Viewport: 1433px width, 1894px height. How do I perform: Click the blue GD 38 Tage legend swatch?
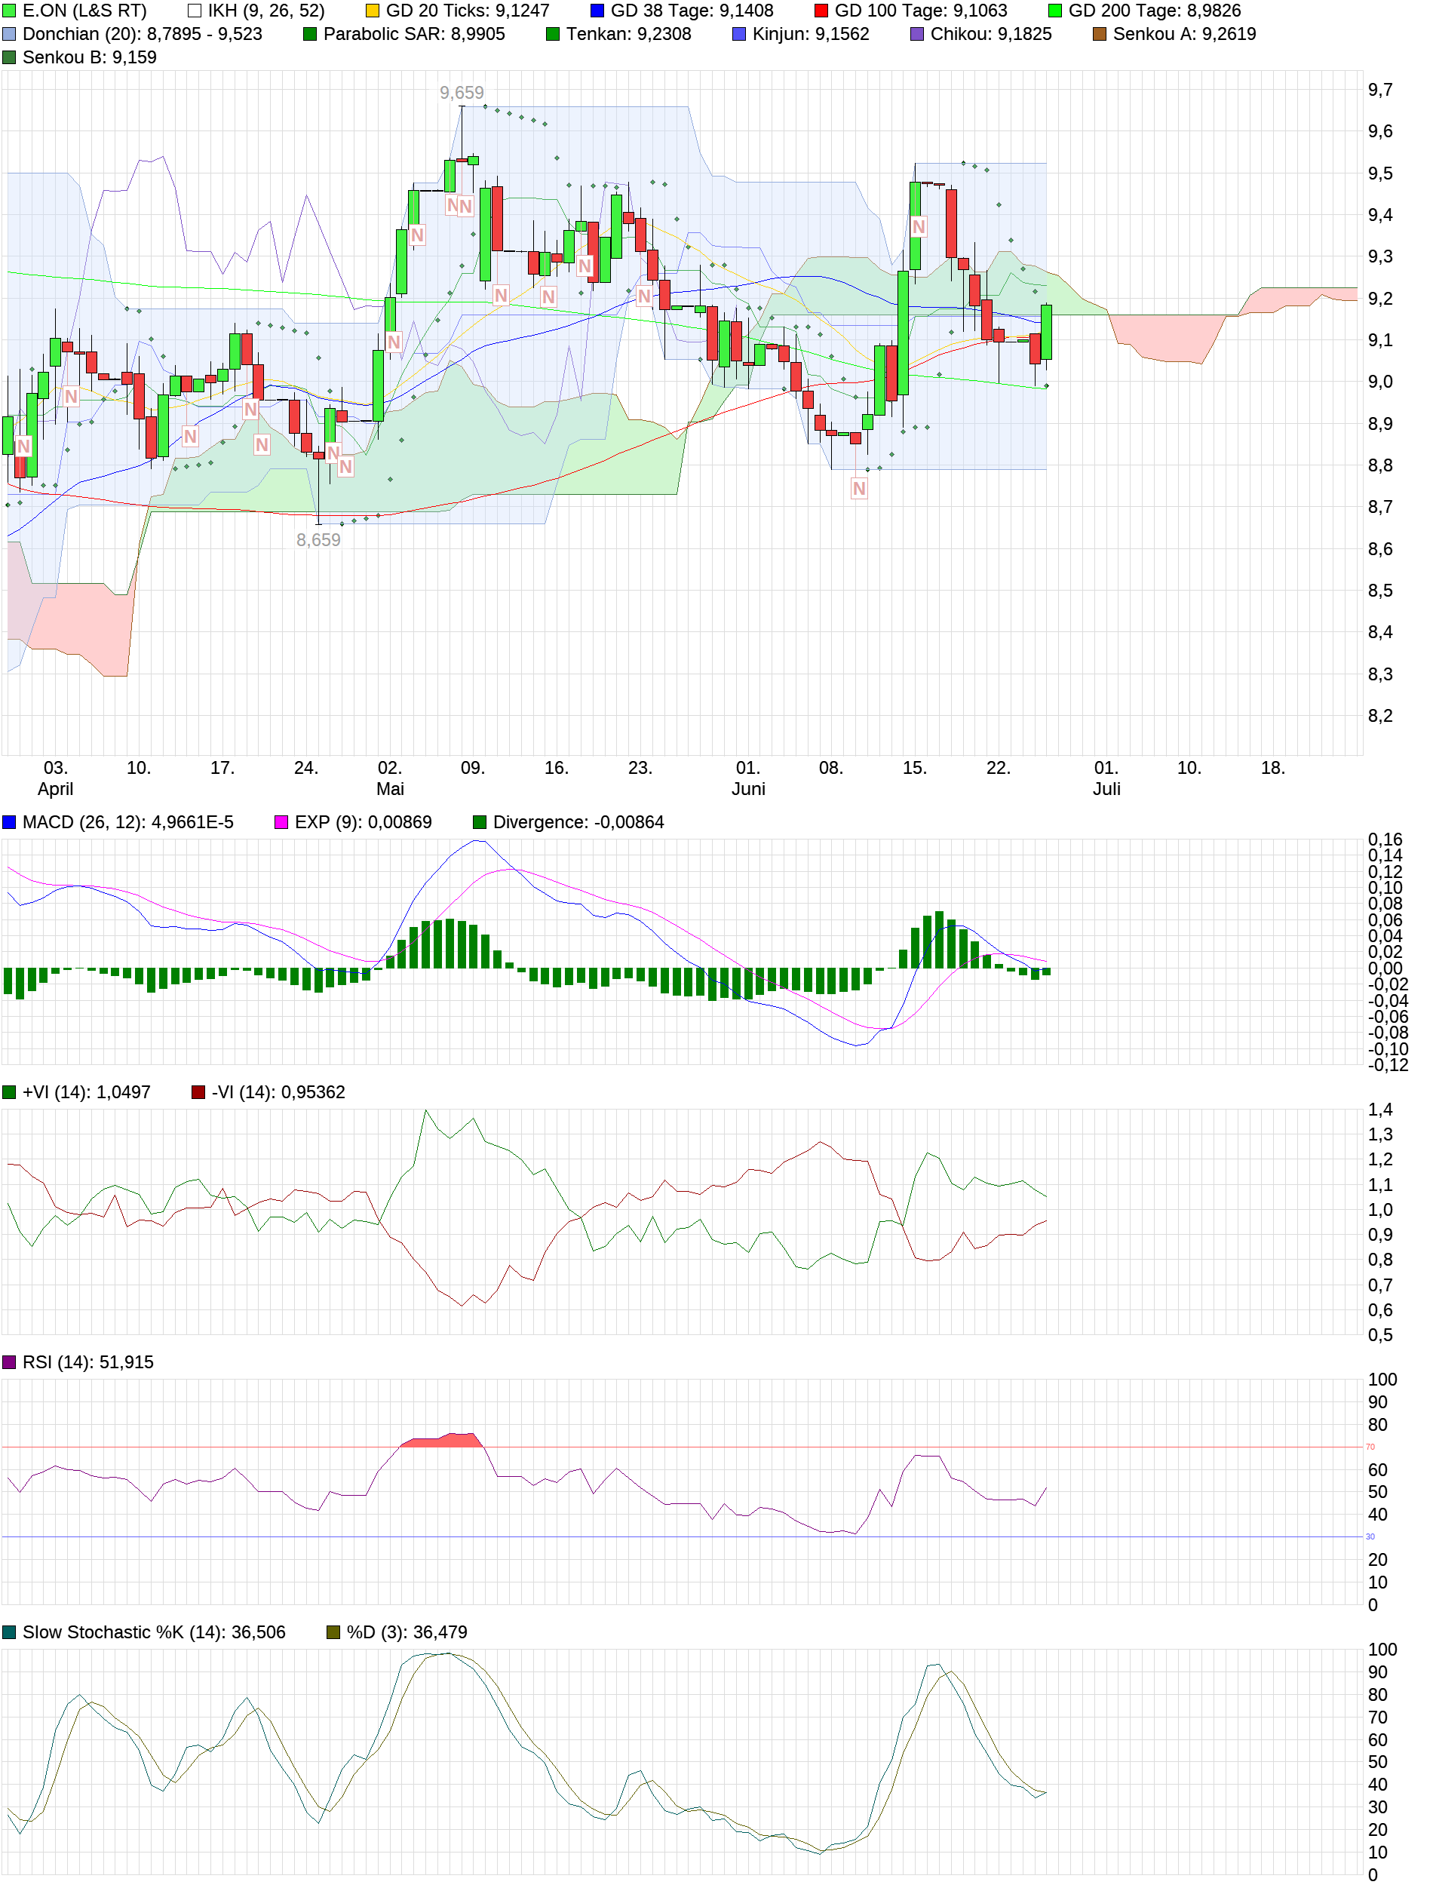pos(597,11)
